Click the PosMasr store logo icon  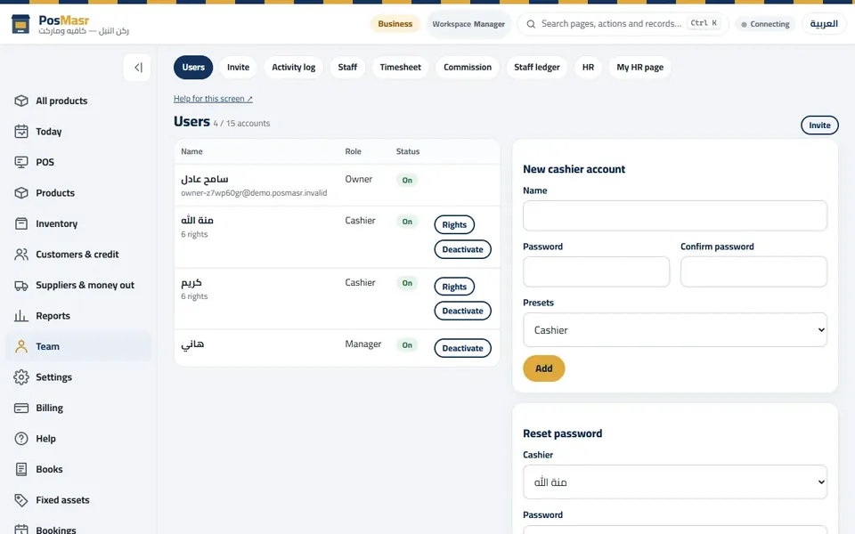tap(20, 24)
